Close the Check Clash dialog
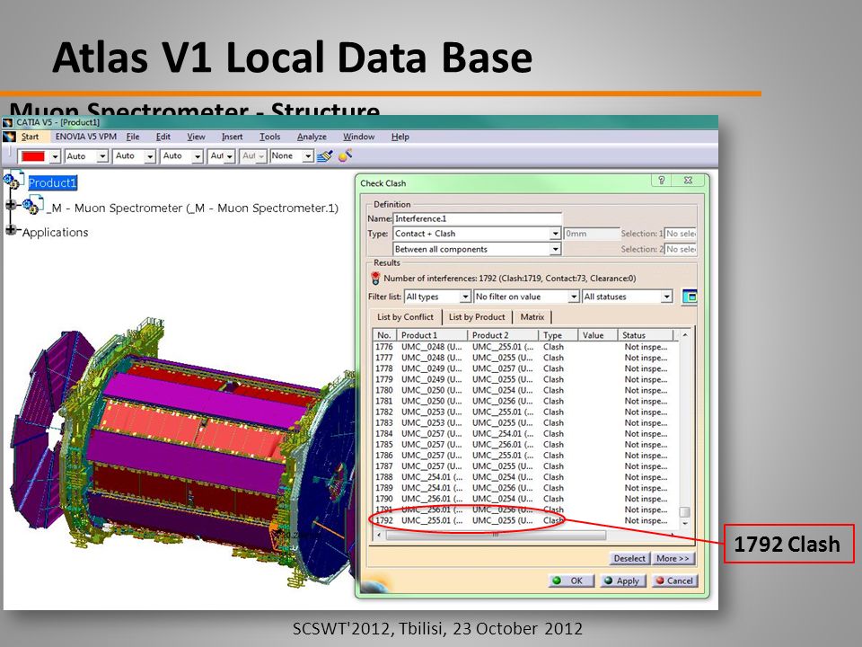862x647 pixels. pyautogui.click(x=689, y=181)
